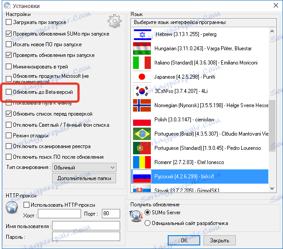The height and width of the screenshot is (249, 283).
Task: Open Тип сканирования dropdown
Action: tap(84, 168)
